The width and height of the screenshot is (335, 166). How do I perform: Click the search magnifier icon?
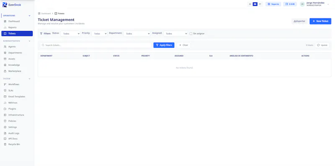click(x=43, y=45)
